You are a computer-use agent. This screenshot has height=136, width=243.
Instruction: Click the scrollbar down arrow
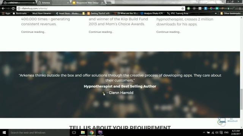[241, 128]
